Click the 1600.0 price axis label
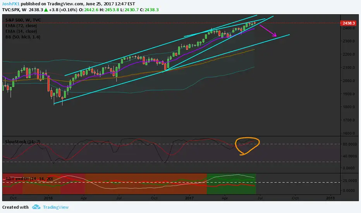Image resolution: width=361 pixels, height=213 pixels. point(349,133)
